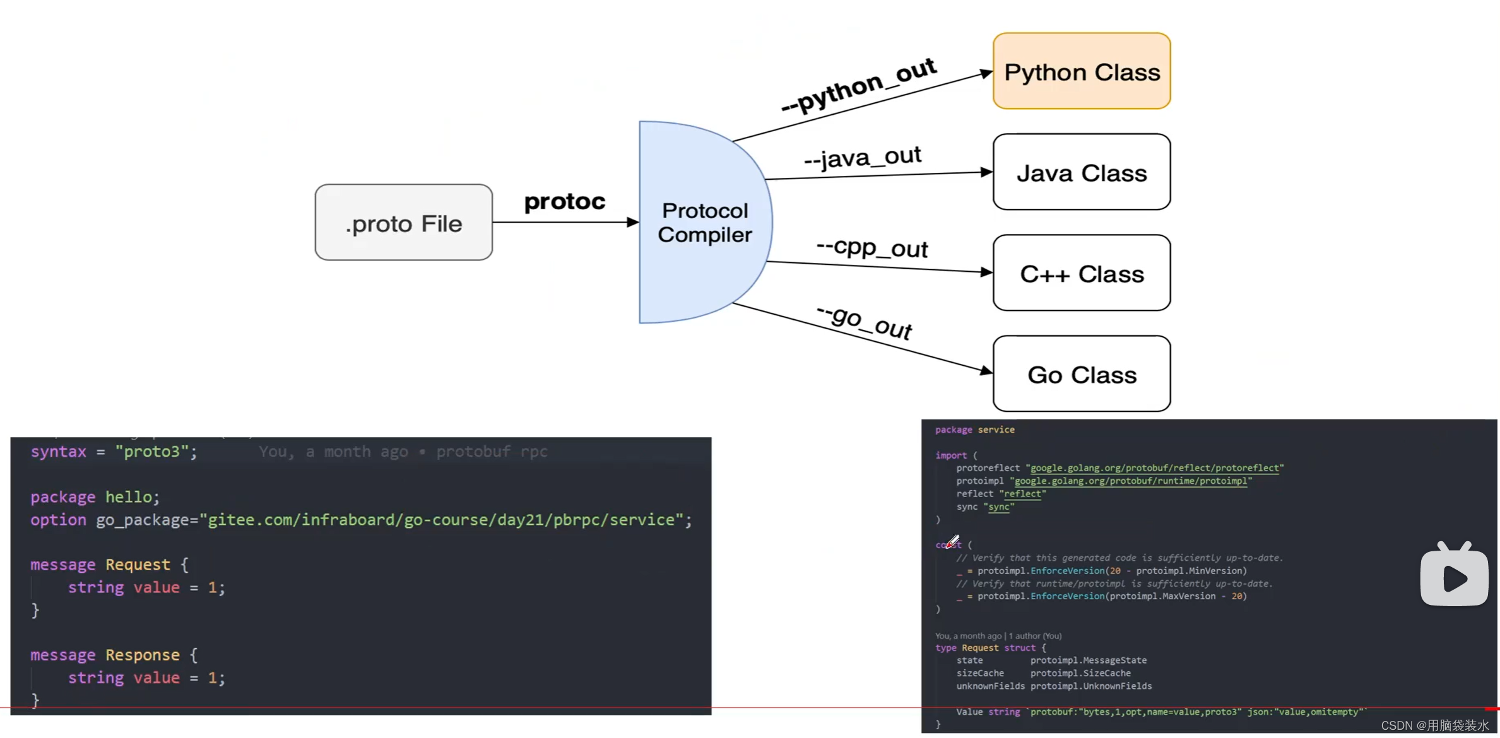Click the go_package gitee.com path string

coord(442,520)
